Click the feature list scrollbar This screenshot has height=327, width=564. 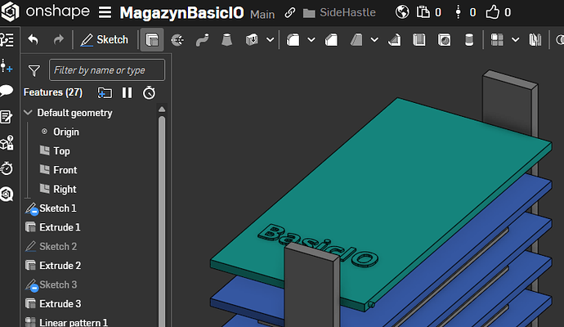162,213
